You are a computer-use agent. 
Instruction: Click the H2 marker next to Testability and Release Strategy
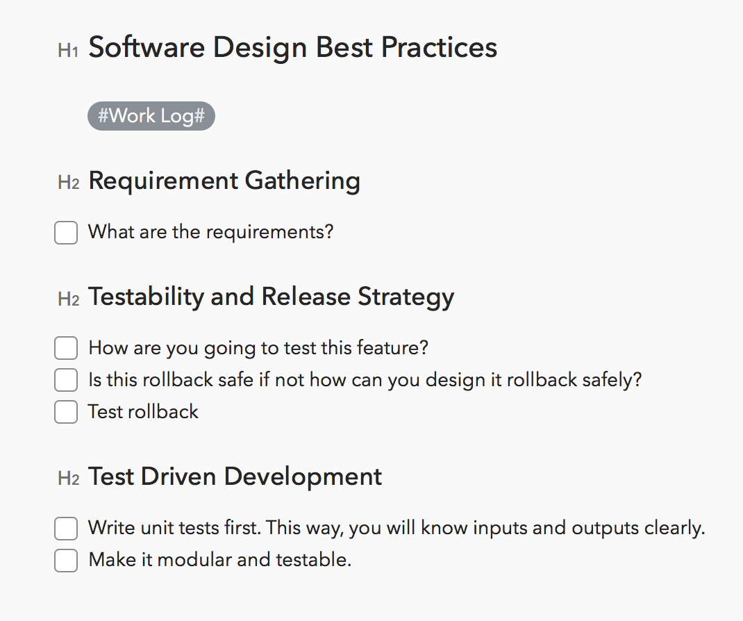[x=68, y=299]
